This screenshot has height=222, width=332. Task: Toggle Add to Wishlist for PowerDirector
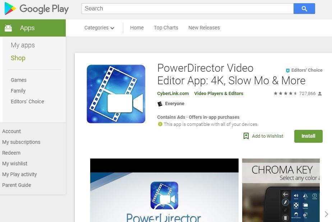tap(263, 136)
